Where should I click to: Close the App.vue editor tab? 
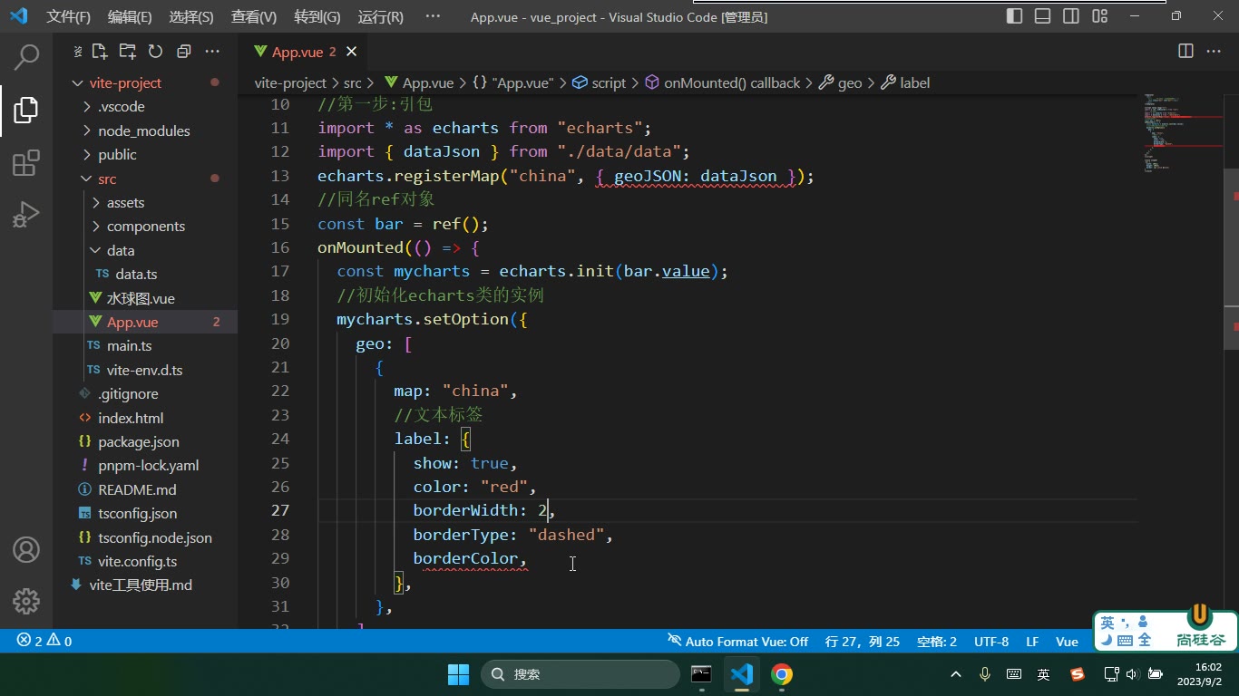[352, 52]
